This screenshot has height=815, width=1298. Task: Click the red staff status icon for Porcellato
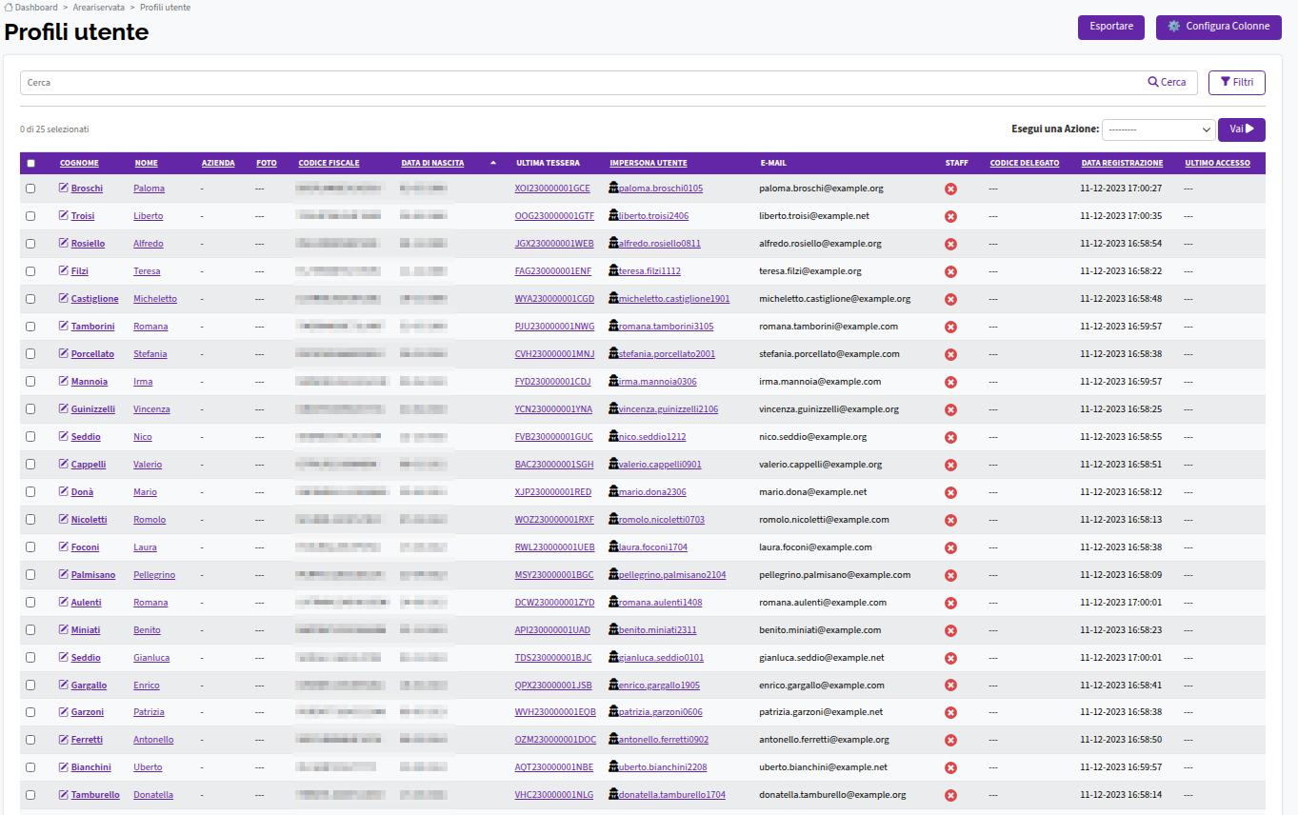click(950, 354)
